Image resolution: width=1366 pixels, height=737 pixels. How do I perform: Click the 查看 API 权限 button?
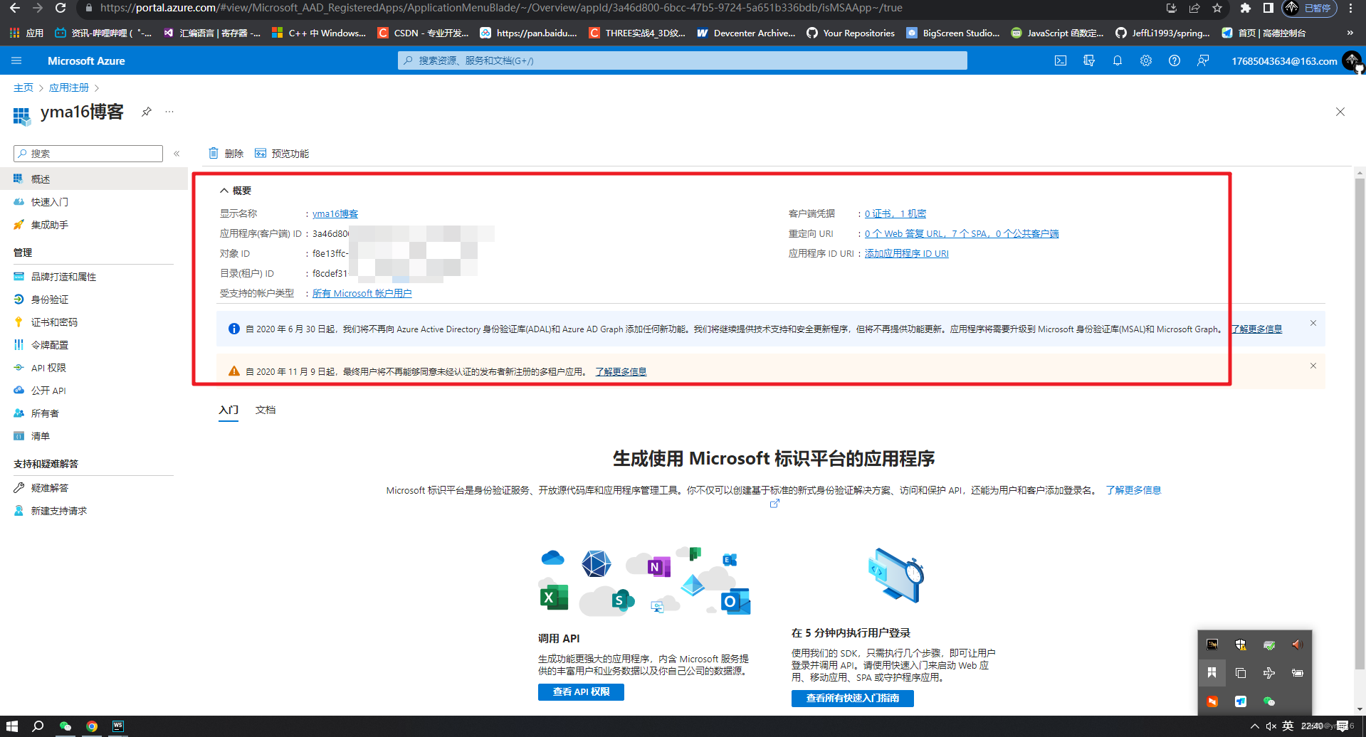pyautogui.click(x=581, y=691)
